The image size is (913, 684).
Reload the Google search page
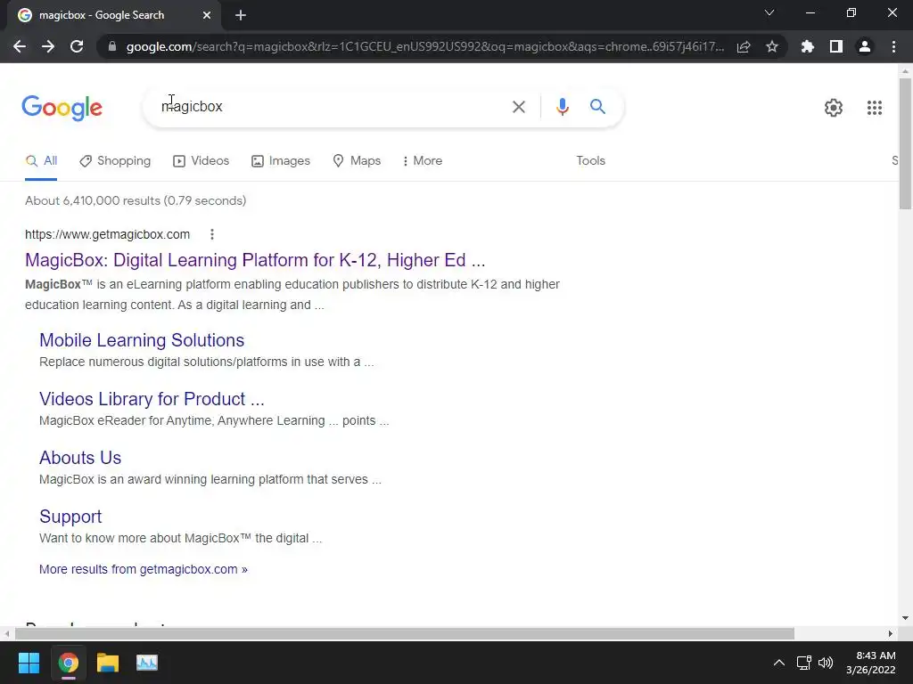(x=77, y=46)
